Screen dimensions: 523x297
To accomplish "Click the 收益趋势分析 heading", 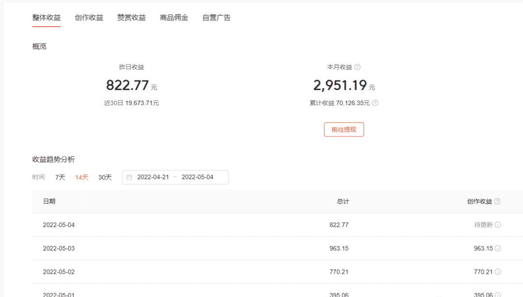I will tap(53, 159).
